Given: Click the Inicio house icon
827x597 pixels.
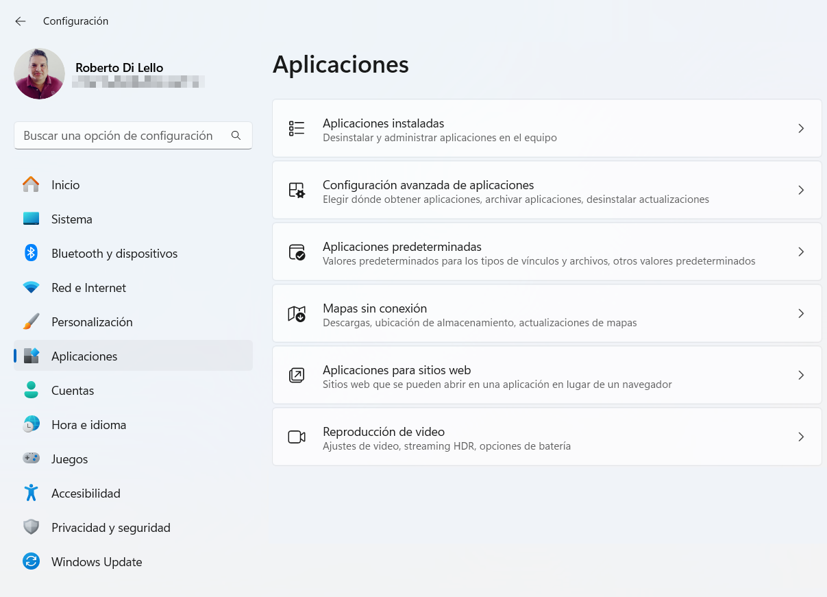Looking at the screenshot, I should pos(31,185).
